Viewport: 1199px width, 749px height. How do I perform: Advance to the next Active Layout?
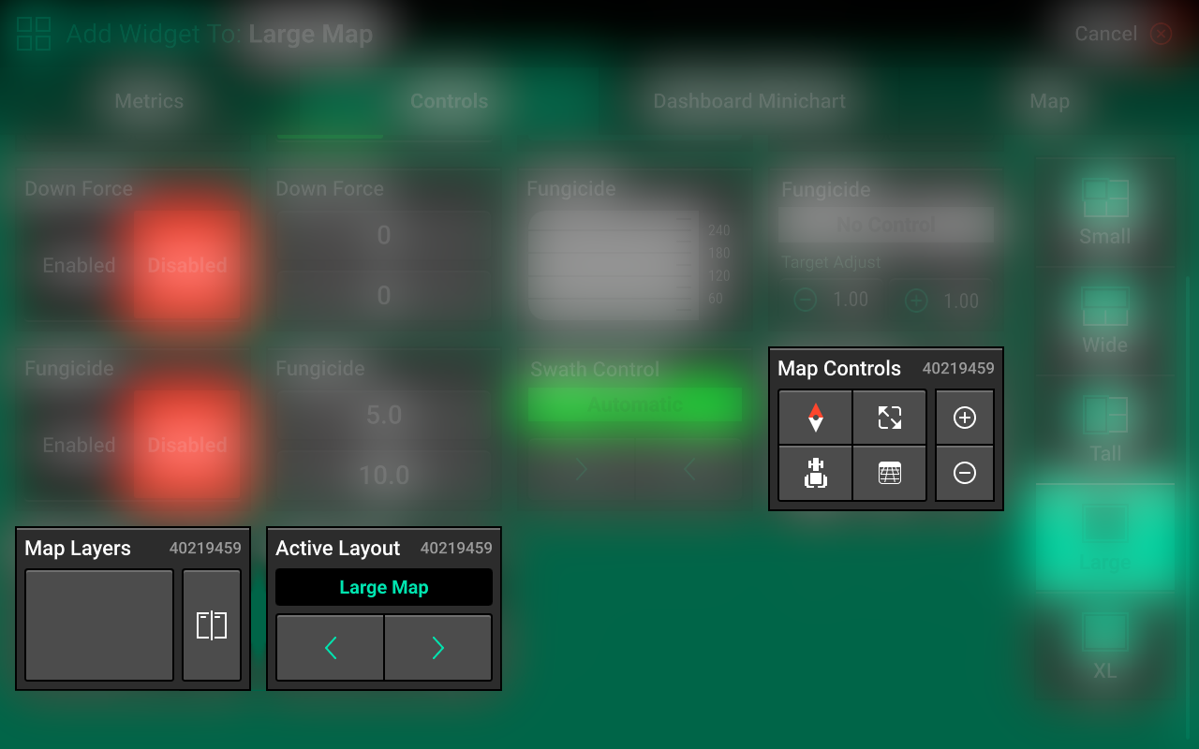[x=437, y=647]
